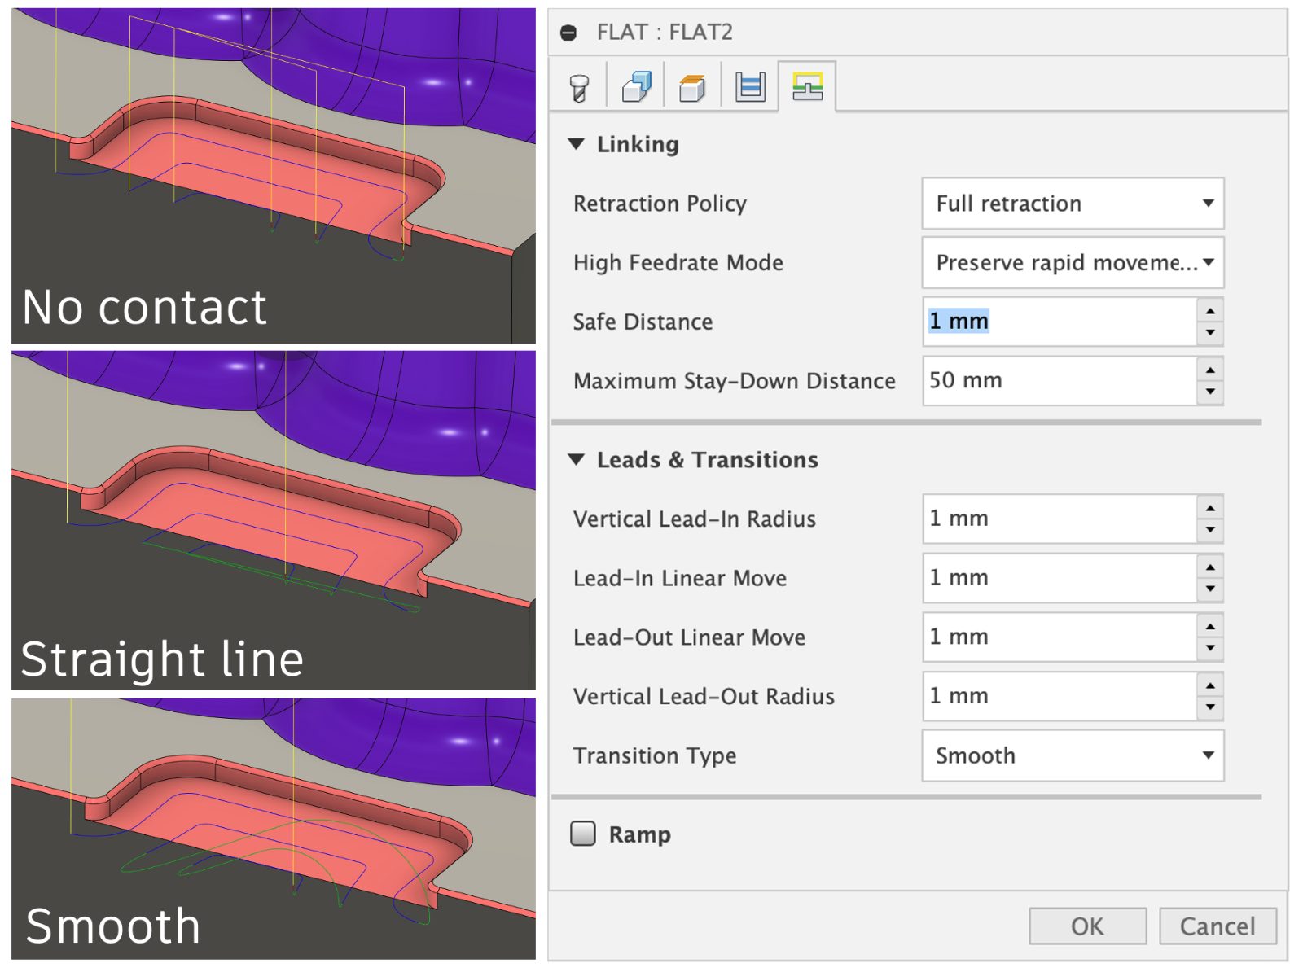This screenshot has width=1303, height=972.
Task: Switch to the Heights tab icon
Action: point(692,87)
